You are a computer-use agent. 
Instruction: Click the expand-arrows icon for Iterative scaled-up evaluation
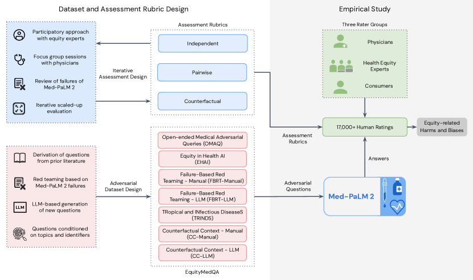coord(19,109)
